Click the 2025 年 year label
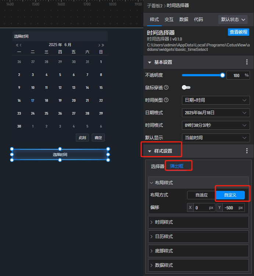Image resolution: width=254 pixels, height=276 pixels. click(x=55, y=45)
